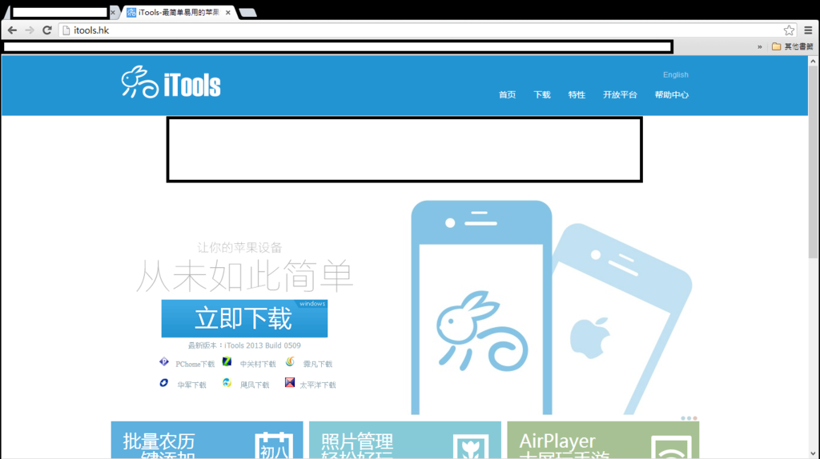This screenshot has height=459, width=820.
Task: Select the first carousel dot indicator
Action: tap(683, 418)
